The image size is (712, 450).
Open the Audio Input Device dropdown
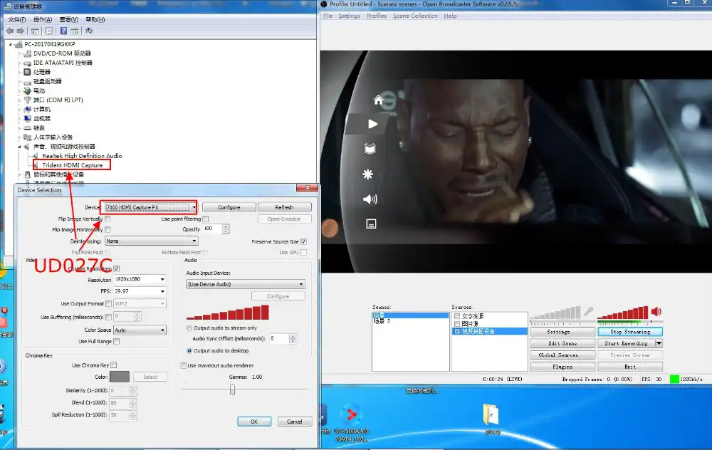coord(246,284)
